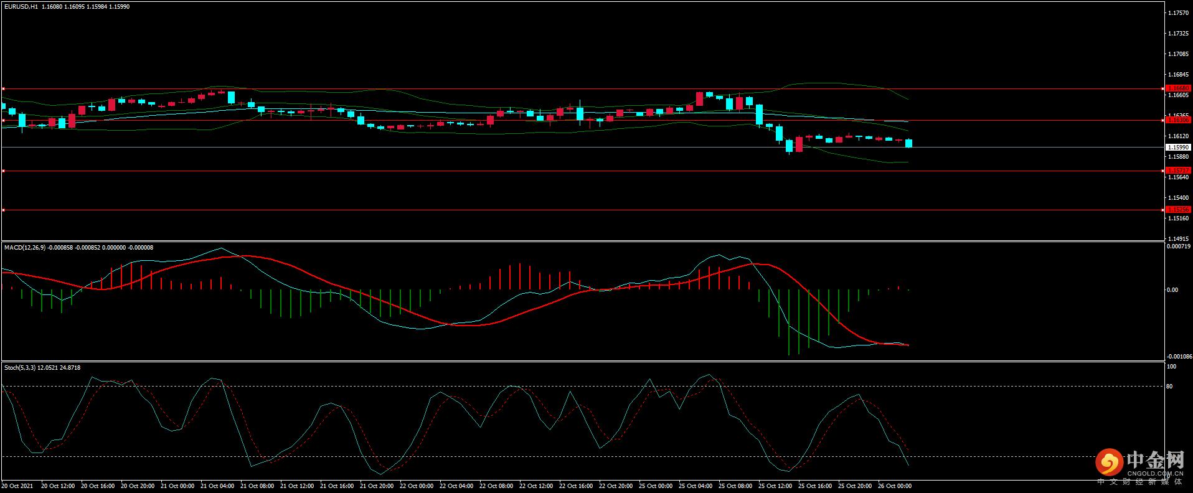Select left handle of the 1.16306 horizontal line
This screenshot has height=493, width=1193.
pos(3,120)
